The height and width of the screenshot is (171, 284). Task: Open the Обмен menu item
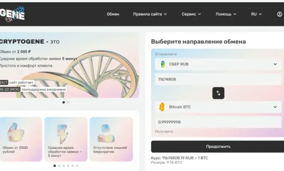(x=113, y=14)
